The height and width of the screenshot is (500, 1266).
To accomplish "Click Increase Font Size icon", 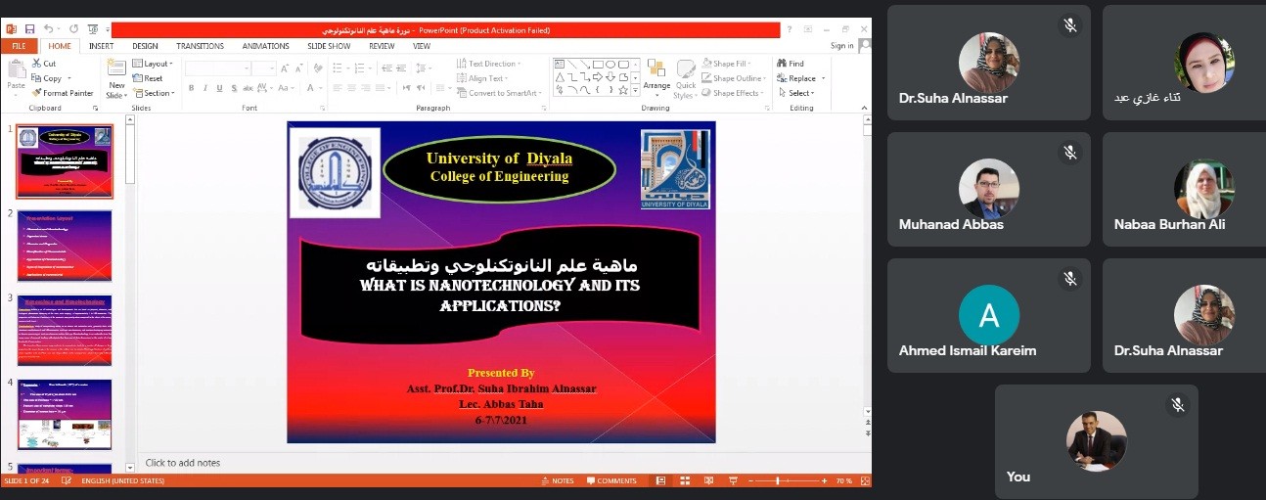I will click(x=285, y=68).
